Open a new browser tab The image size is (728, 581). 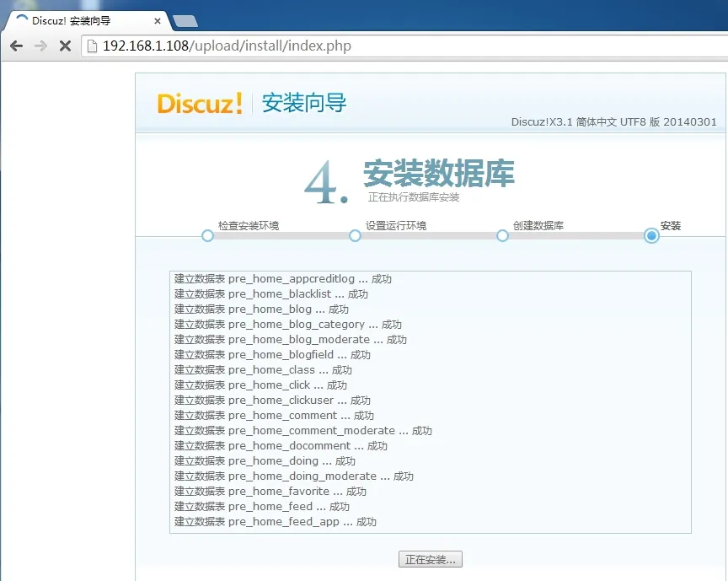[185, 21]
